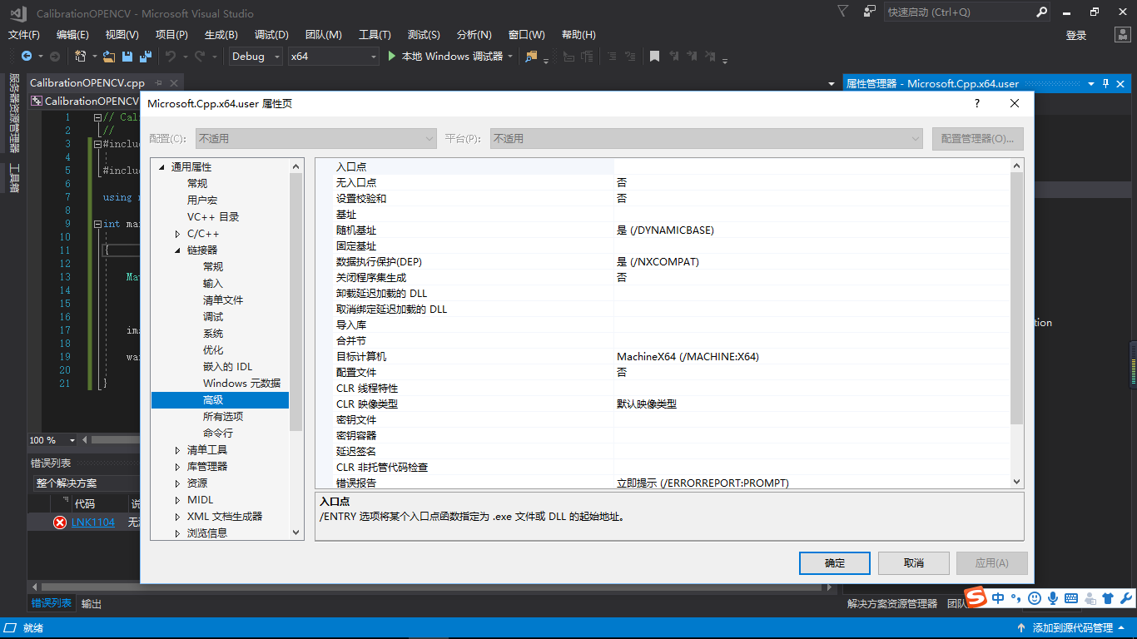Click the undo arrow icon
The image size is (1137, 639).
170,57
